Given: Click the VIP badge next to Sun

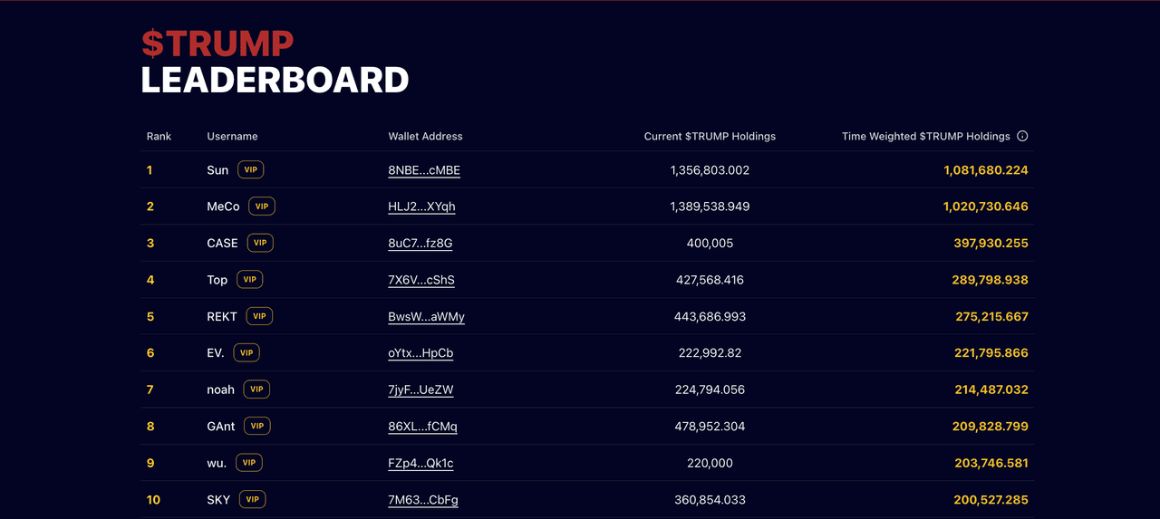Looking at the screenshot, I should [x=251, y=169].
